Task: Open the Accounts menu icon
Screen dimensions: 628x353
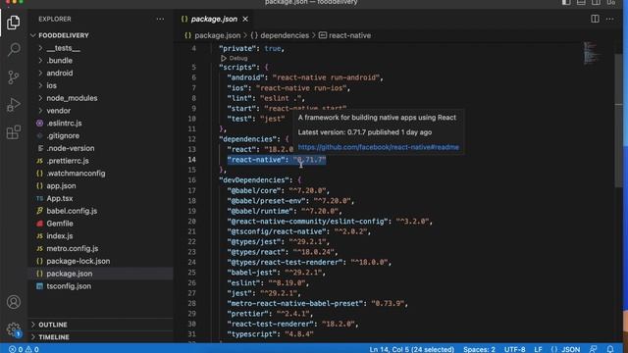Action: pyautogui.click(x=13, y=302)
